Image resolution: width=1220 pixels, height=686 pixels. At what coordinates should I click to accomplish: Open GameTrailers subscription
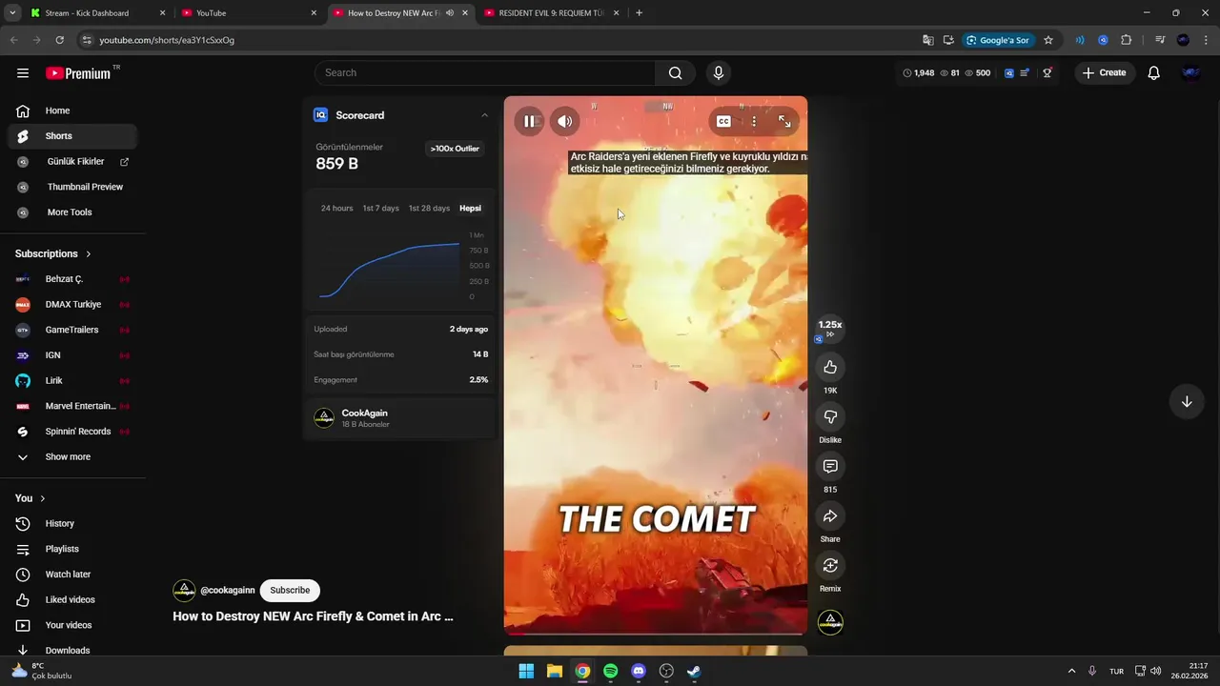coord(72,330)
